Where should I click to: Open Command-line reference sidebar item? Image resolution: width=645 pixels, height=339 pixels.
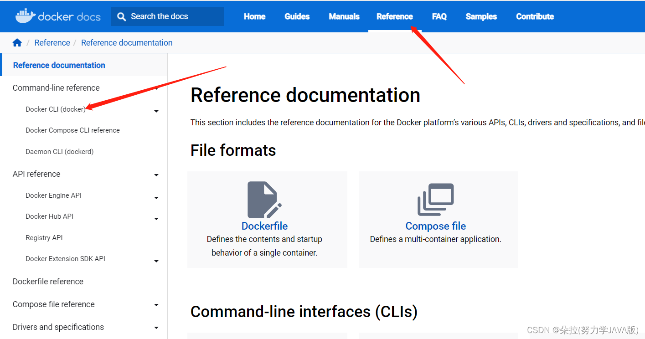pos(56,87)
